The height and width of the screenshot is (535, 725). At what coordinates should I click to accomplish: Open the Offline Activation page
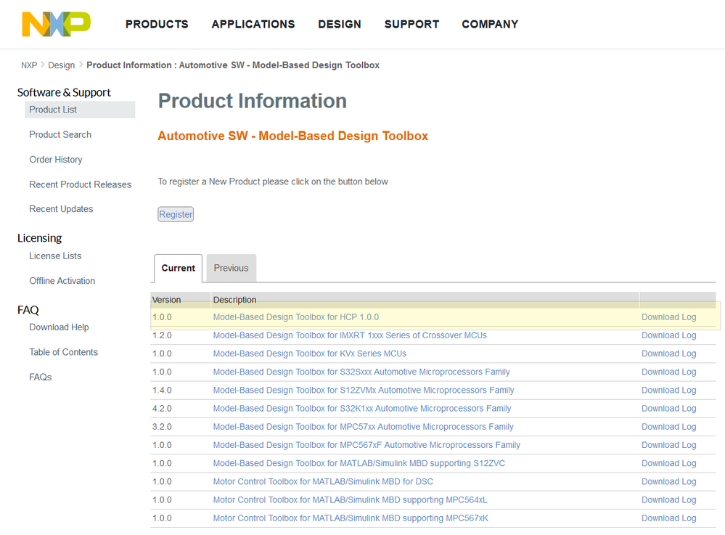coord(62,281)
